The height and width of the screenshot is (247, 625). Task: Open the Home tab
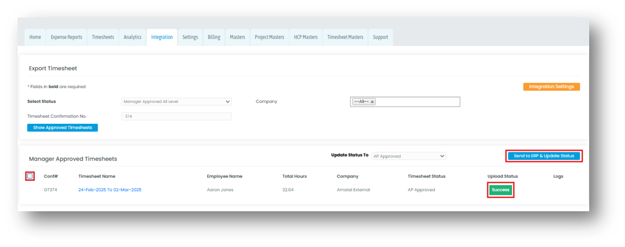pos(35,37)
